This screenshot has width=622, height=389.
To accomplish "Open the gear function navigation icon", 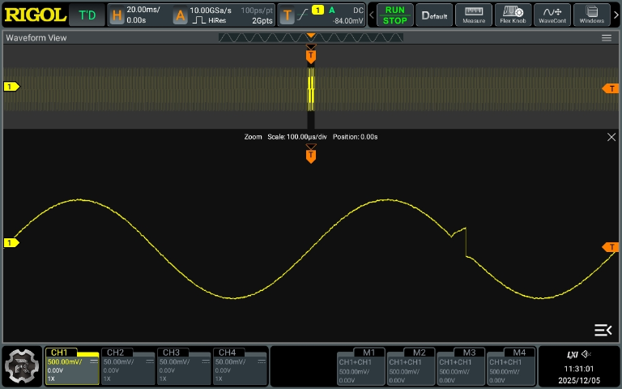I will 22,366.
